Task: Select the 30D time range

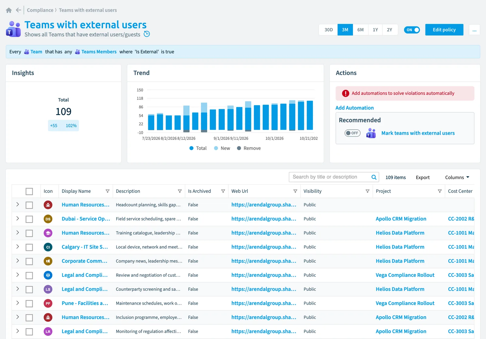Action: (328, 30)
